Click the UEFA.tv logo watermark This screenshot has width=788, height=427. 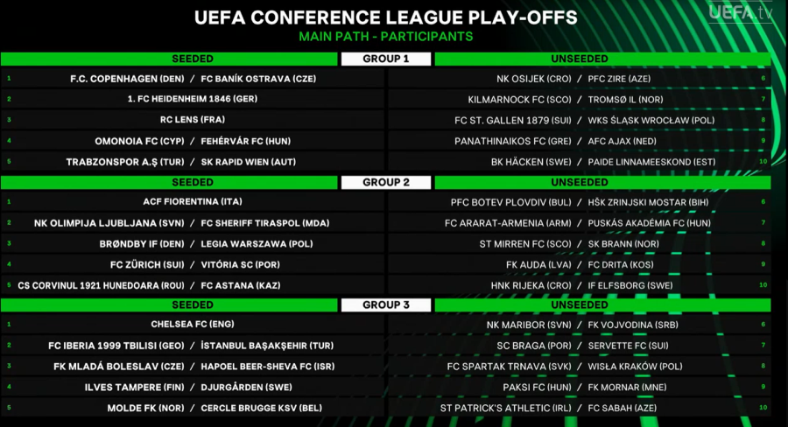click(x=740, y=12)
